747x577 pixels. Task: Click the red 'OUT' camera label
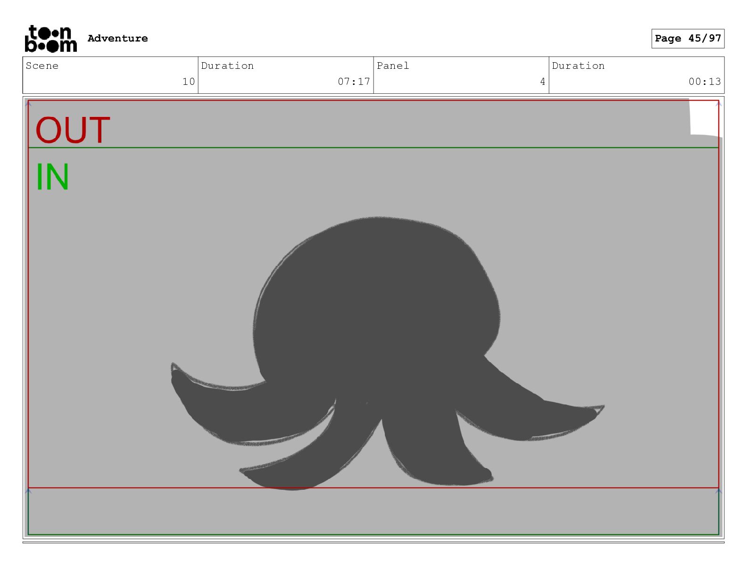[x=73, y=130]
